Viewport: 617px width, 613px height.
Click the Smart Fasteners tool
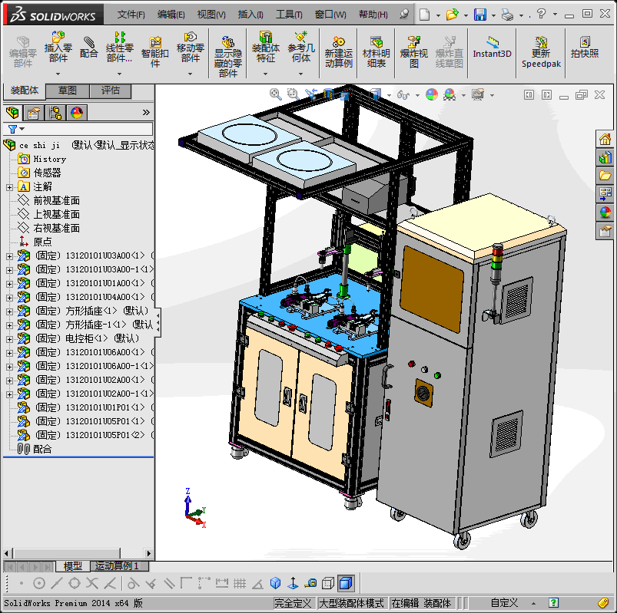pos(155,52)
